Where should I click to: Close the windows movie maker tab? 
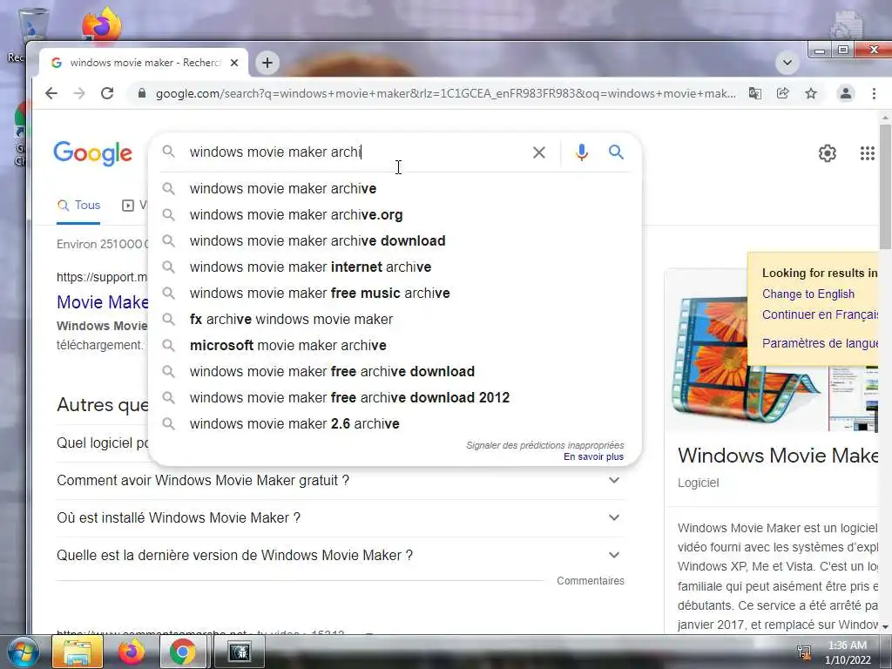click(233, 63)
